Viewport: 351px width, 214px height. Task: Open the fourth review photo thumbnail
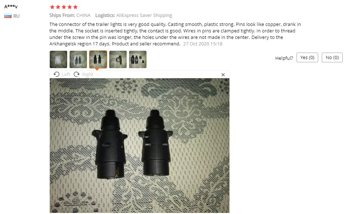[118, 59]
